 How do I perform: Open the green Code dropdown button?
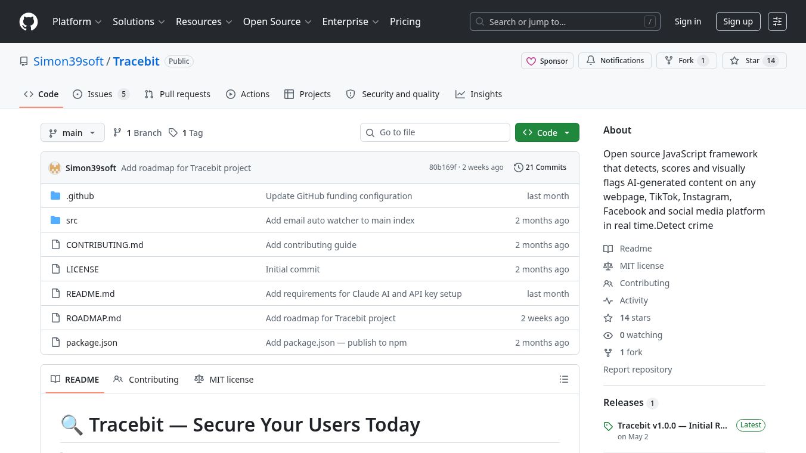click(547, 132)
